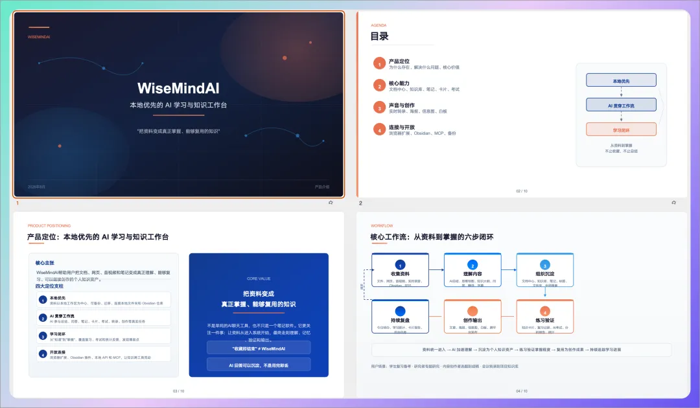Image resolution: width=700 pixels, height=408 pixels.
Task: Click the '03 / 10' page indicator
Action: coord(179,391)
